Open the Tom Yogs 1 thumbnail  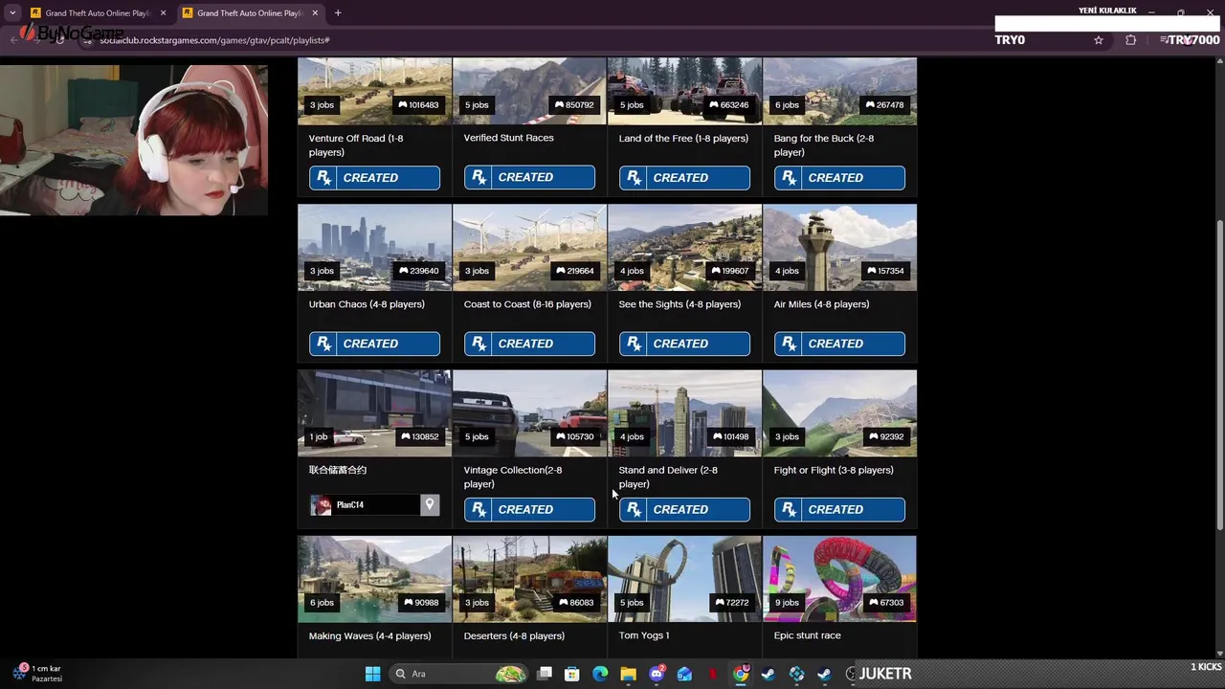[684, 578]
